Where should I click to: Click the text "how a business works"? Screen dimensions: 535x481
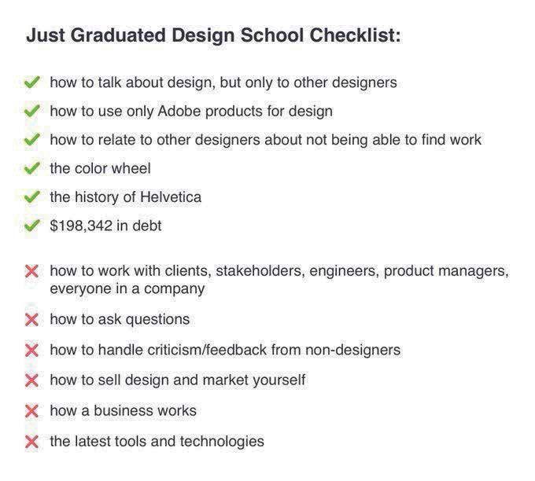coord(123,410)
